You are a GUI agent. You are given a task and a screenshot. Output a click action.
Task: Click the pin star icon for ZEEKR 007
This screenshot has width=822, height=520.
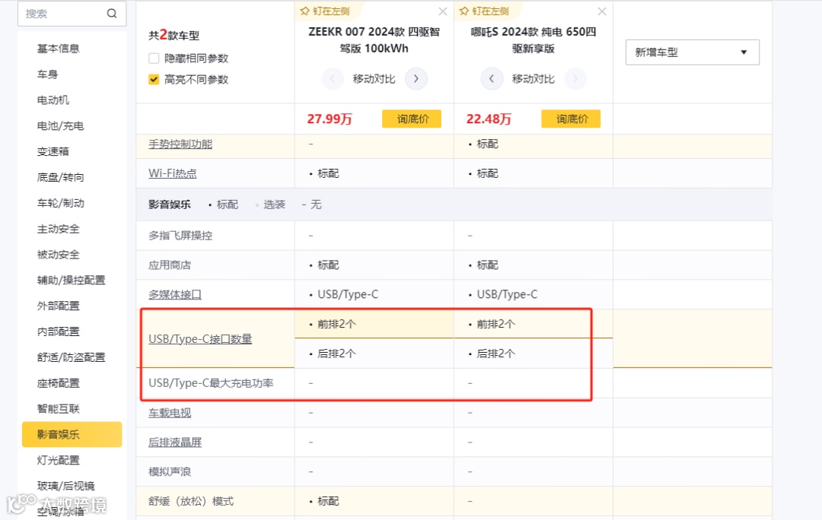pyautogui.click(x=304, y=11)
